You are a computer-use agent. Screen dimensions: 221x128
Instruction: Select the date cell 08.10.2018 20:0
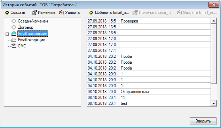[103, 92]
